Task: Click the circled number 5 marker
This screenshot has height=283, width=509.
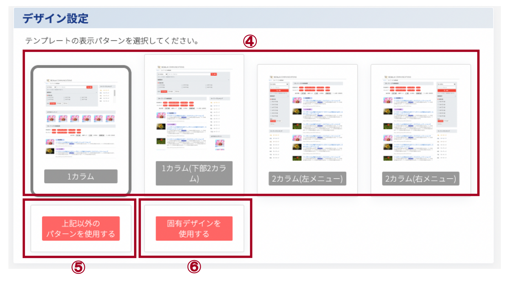Action: (x=78, y=267)
